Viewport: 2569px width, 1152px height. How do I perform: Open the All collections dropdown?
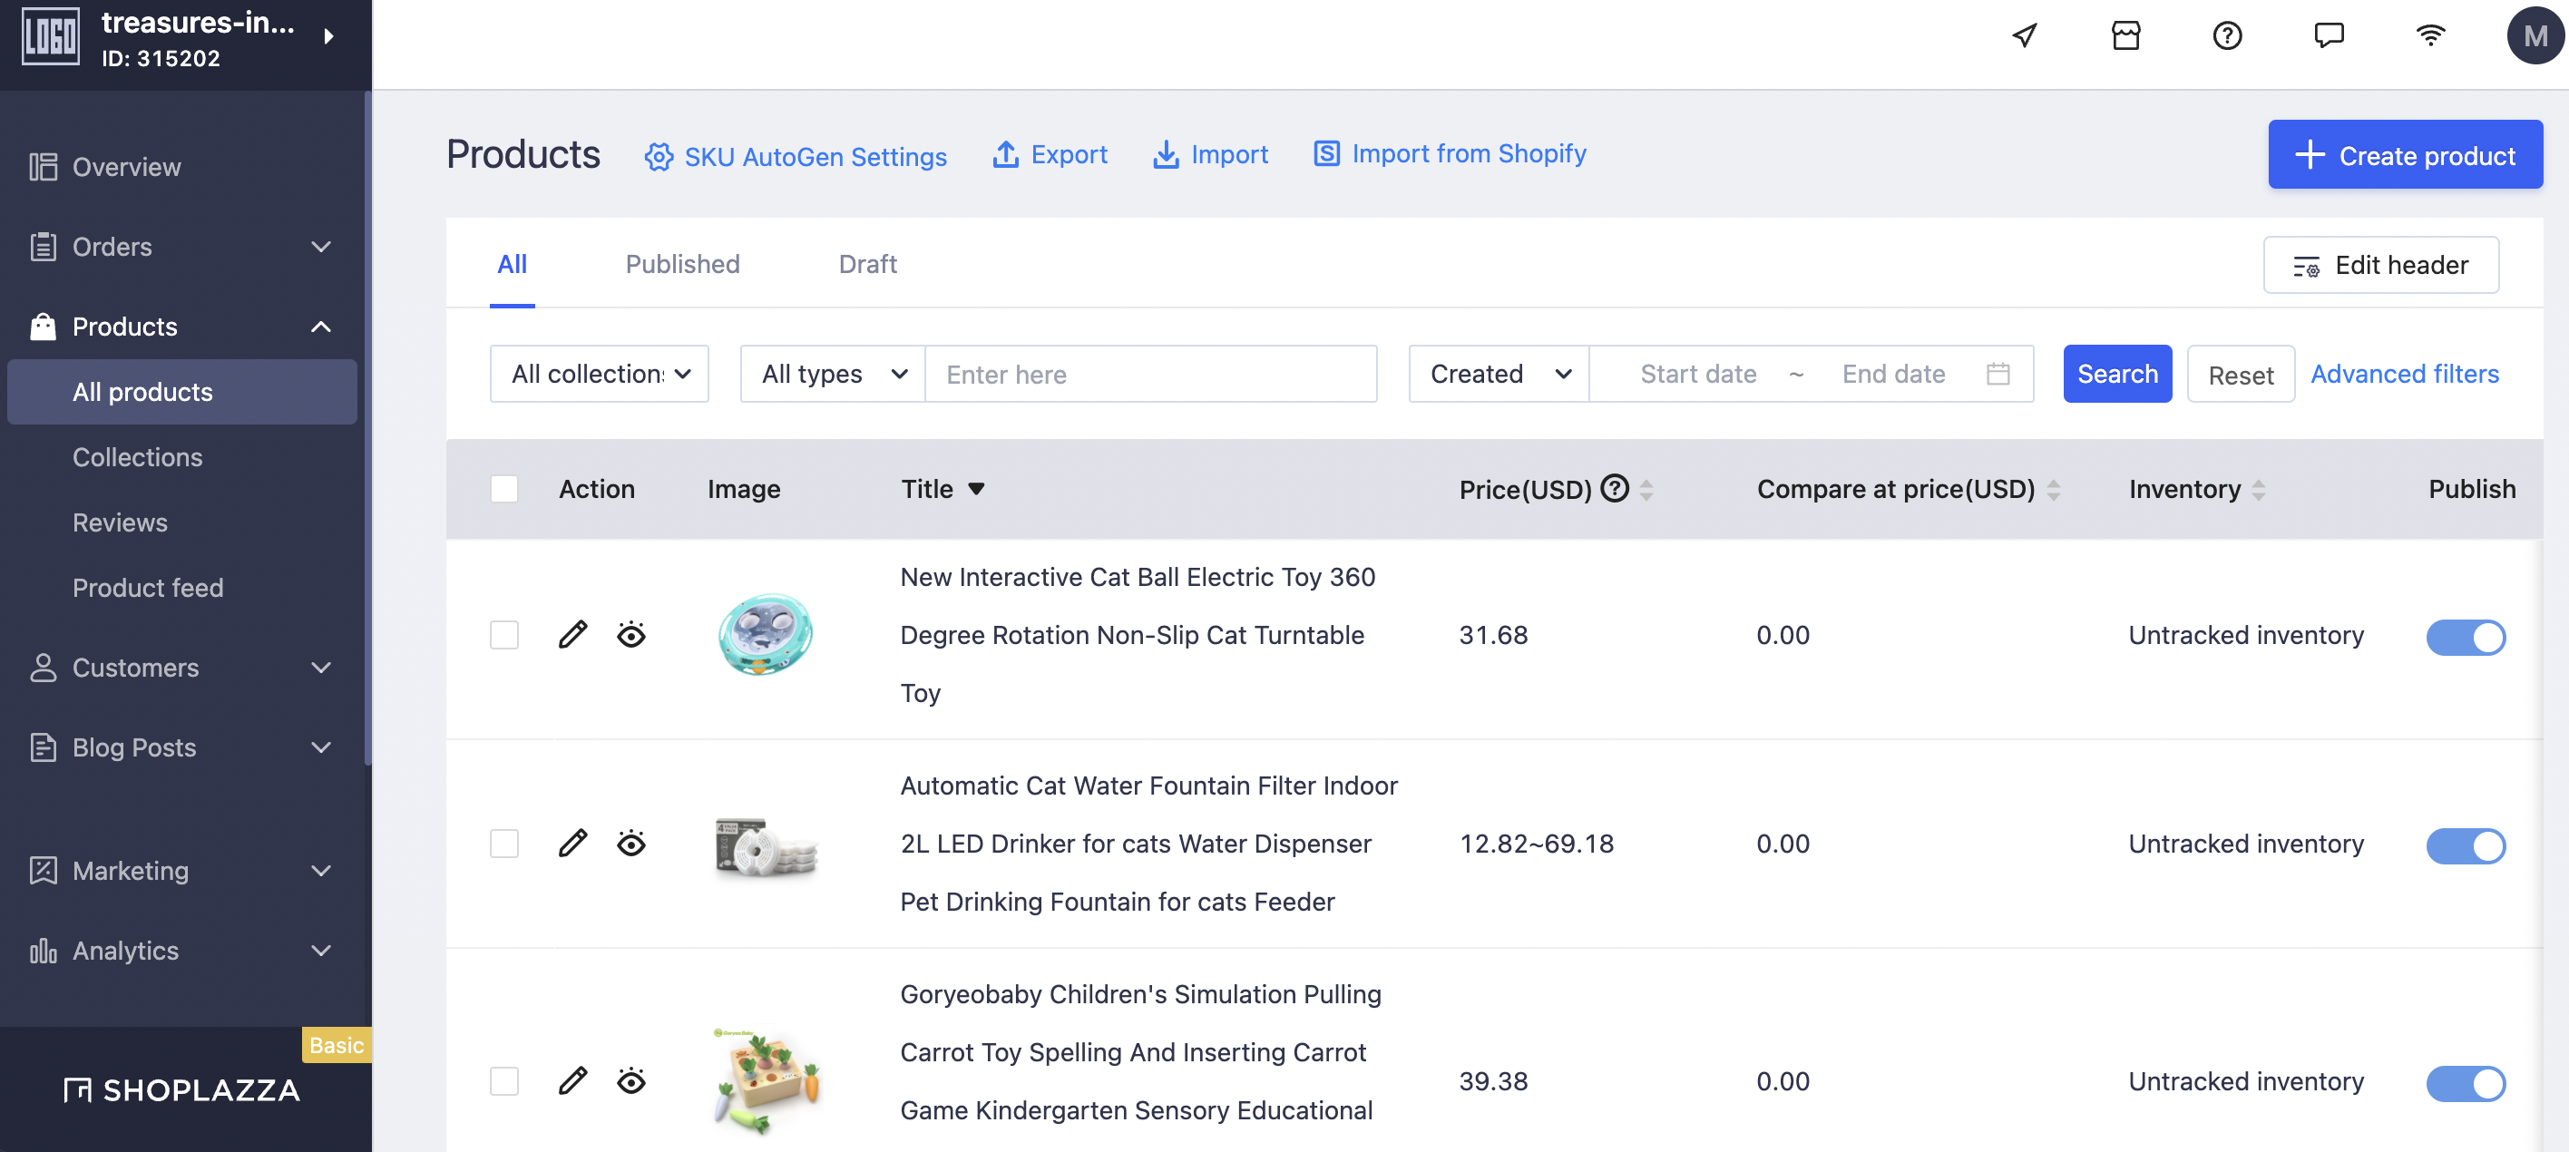(600, 374)
